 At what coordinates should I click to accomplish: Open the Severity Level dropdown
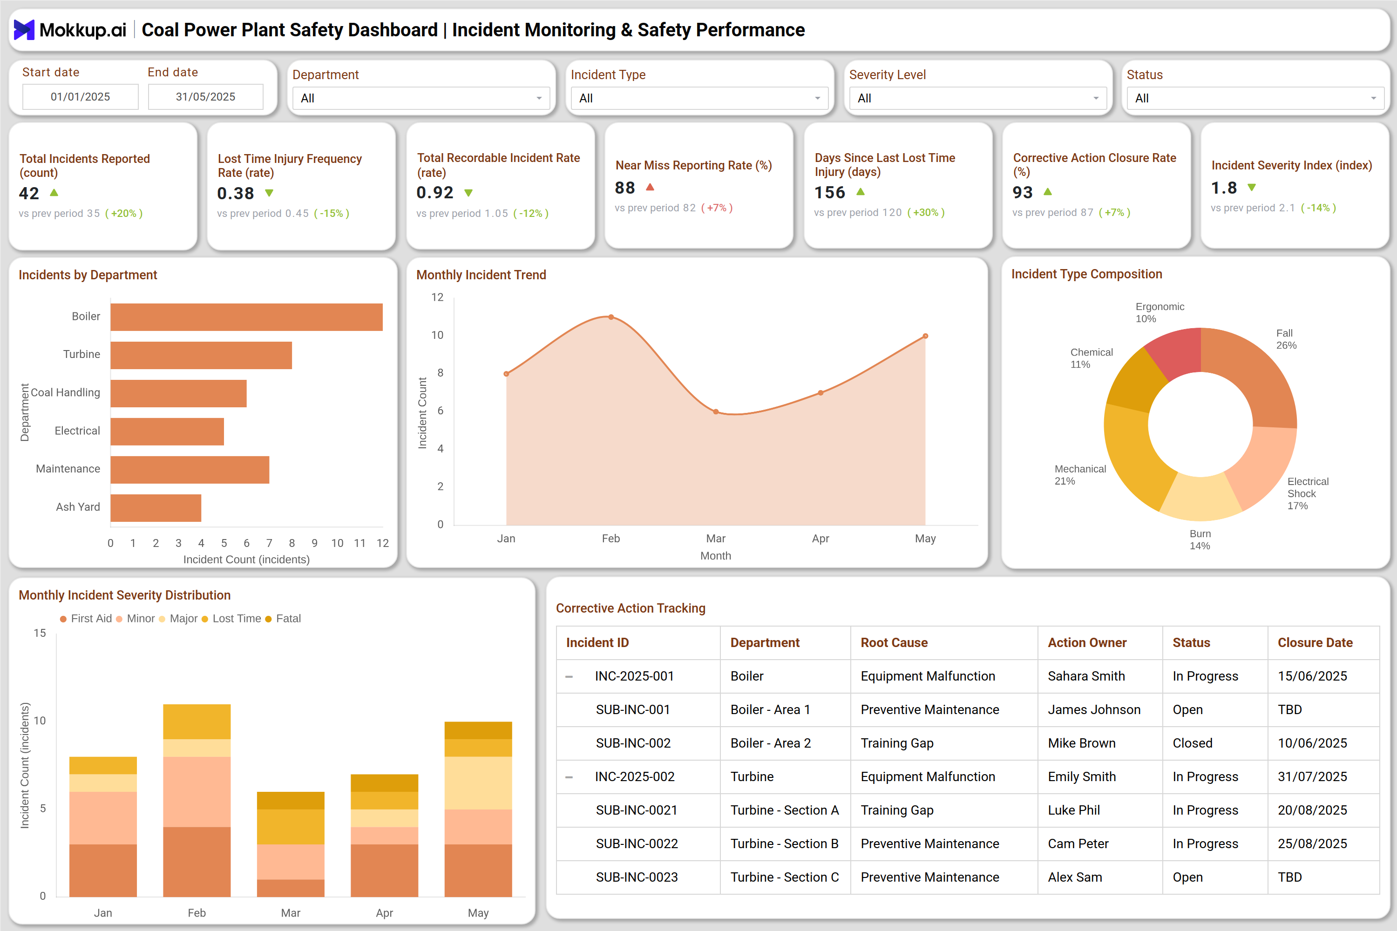click(978, 98)
